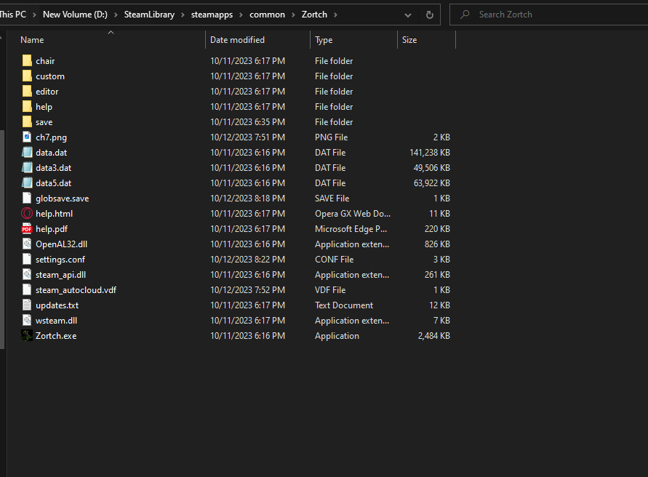Expand the chevron after Zortch in breadcrumb
This screenshot has height=477, width=648.
click(335, 15)
